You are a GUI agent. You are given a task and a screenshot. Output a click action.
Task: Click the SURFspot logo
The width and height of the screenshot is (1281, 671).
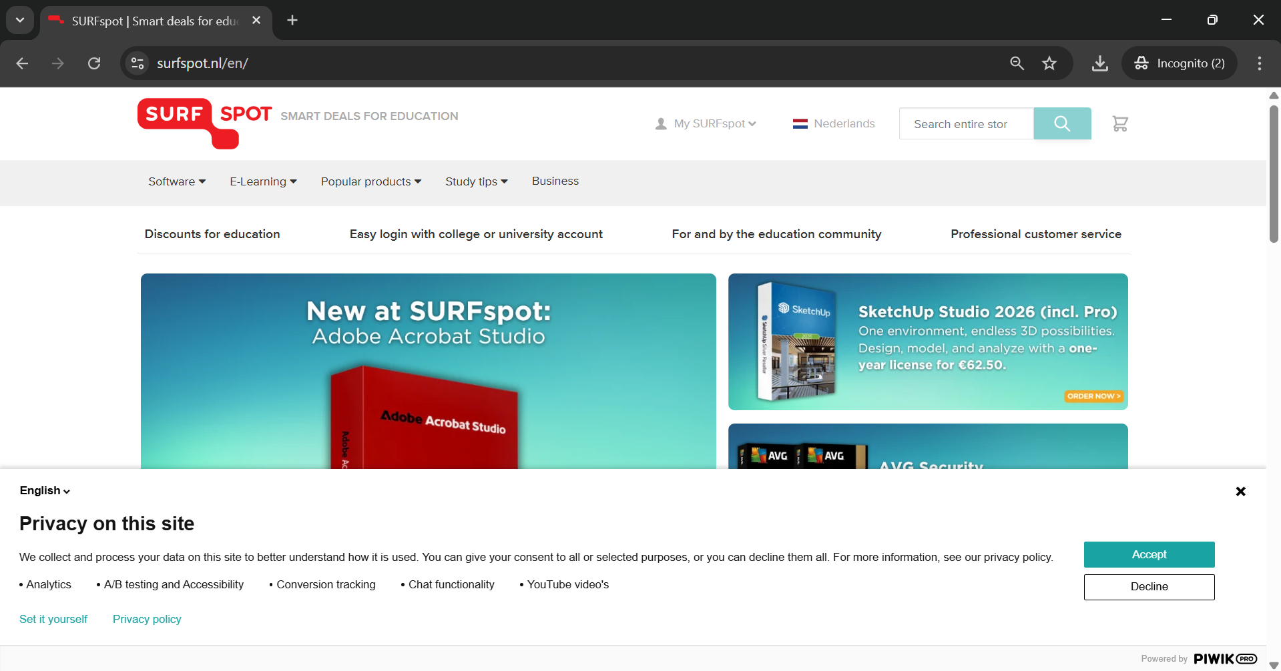pyautogui.click(x=204, y=123)
